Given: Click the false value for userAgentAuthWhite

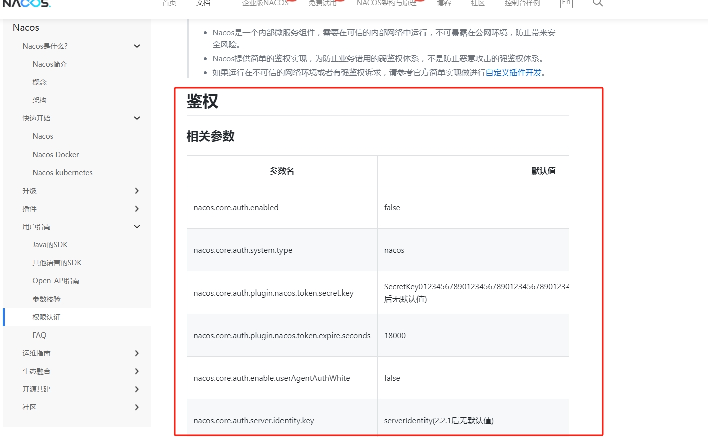Looking at the screenshot, I should 473,378.
